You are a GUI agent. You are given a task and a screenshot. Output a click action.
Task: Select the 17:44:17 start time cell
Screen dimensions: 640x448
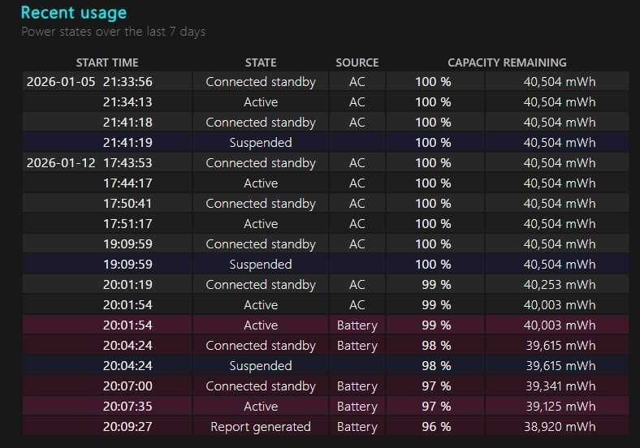tap(128, 183)
